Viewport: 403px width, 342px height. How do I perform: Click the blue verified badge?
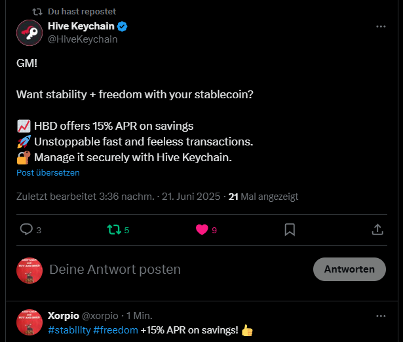[122, 26]
